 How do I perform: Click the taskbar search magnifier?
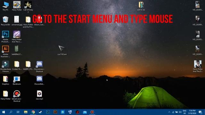pos(11,112)
